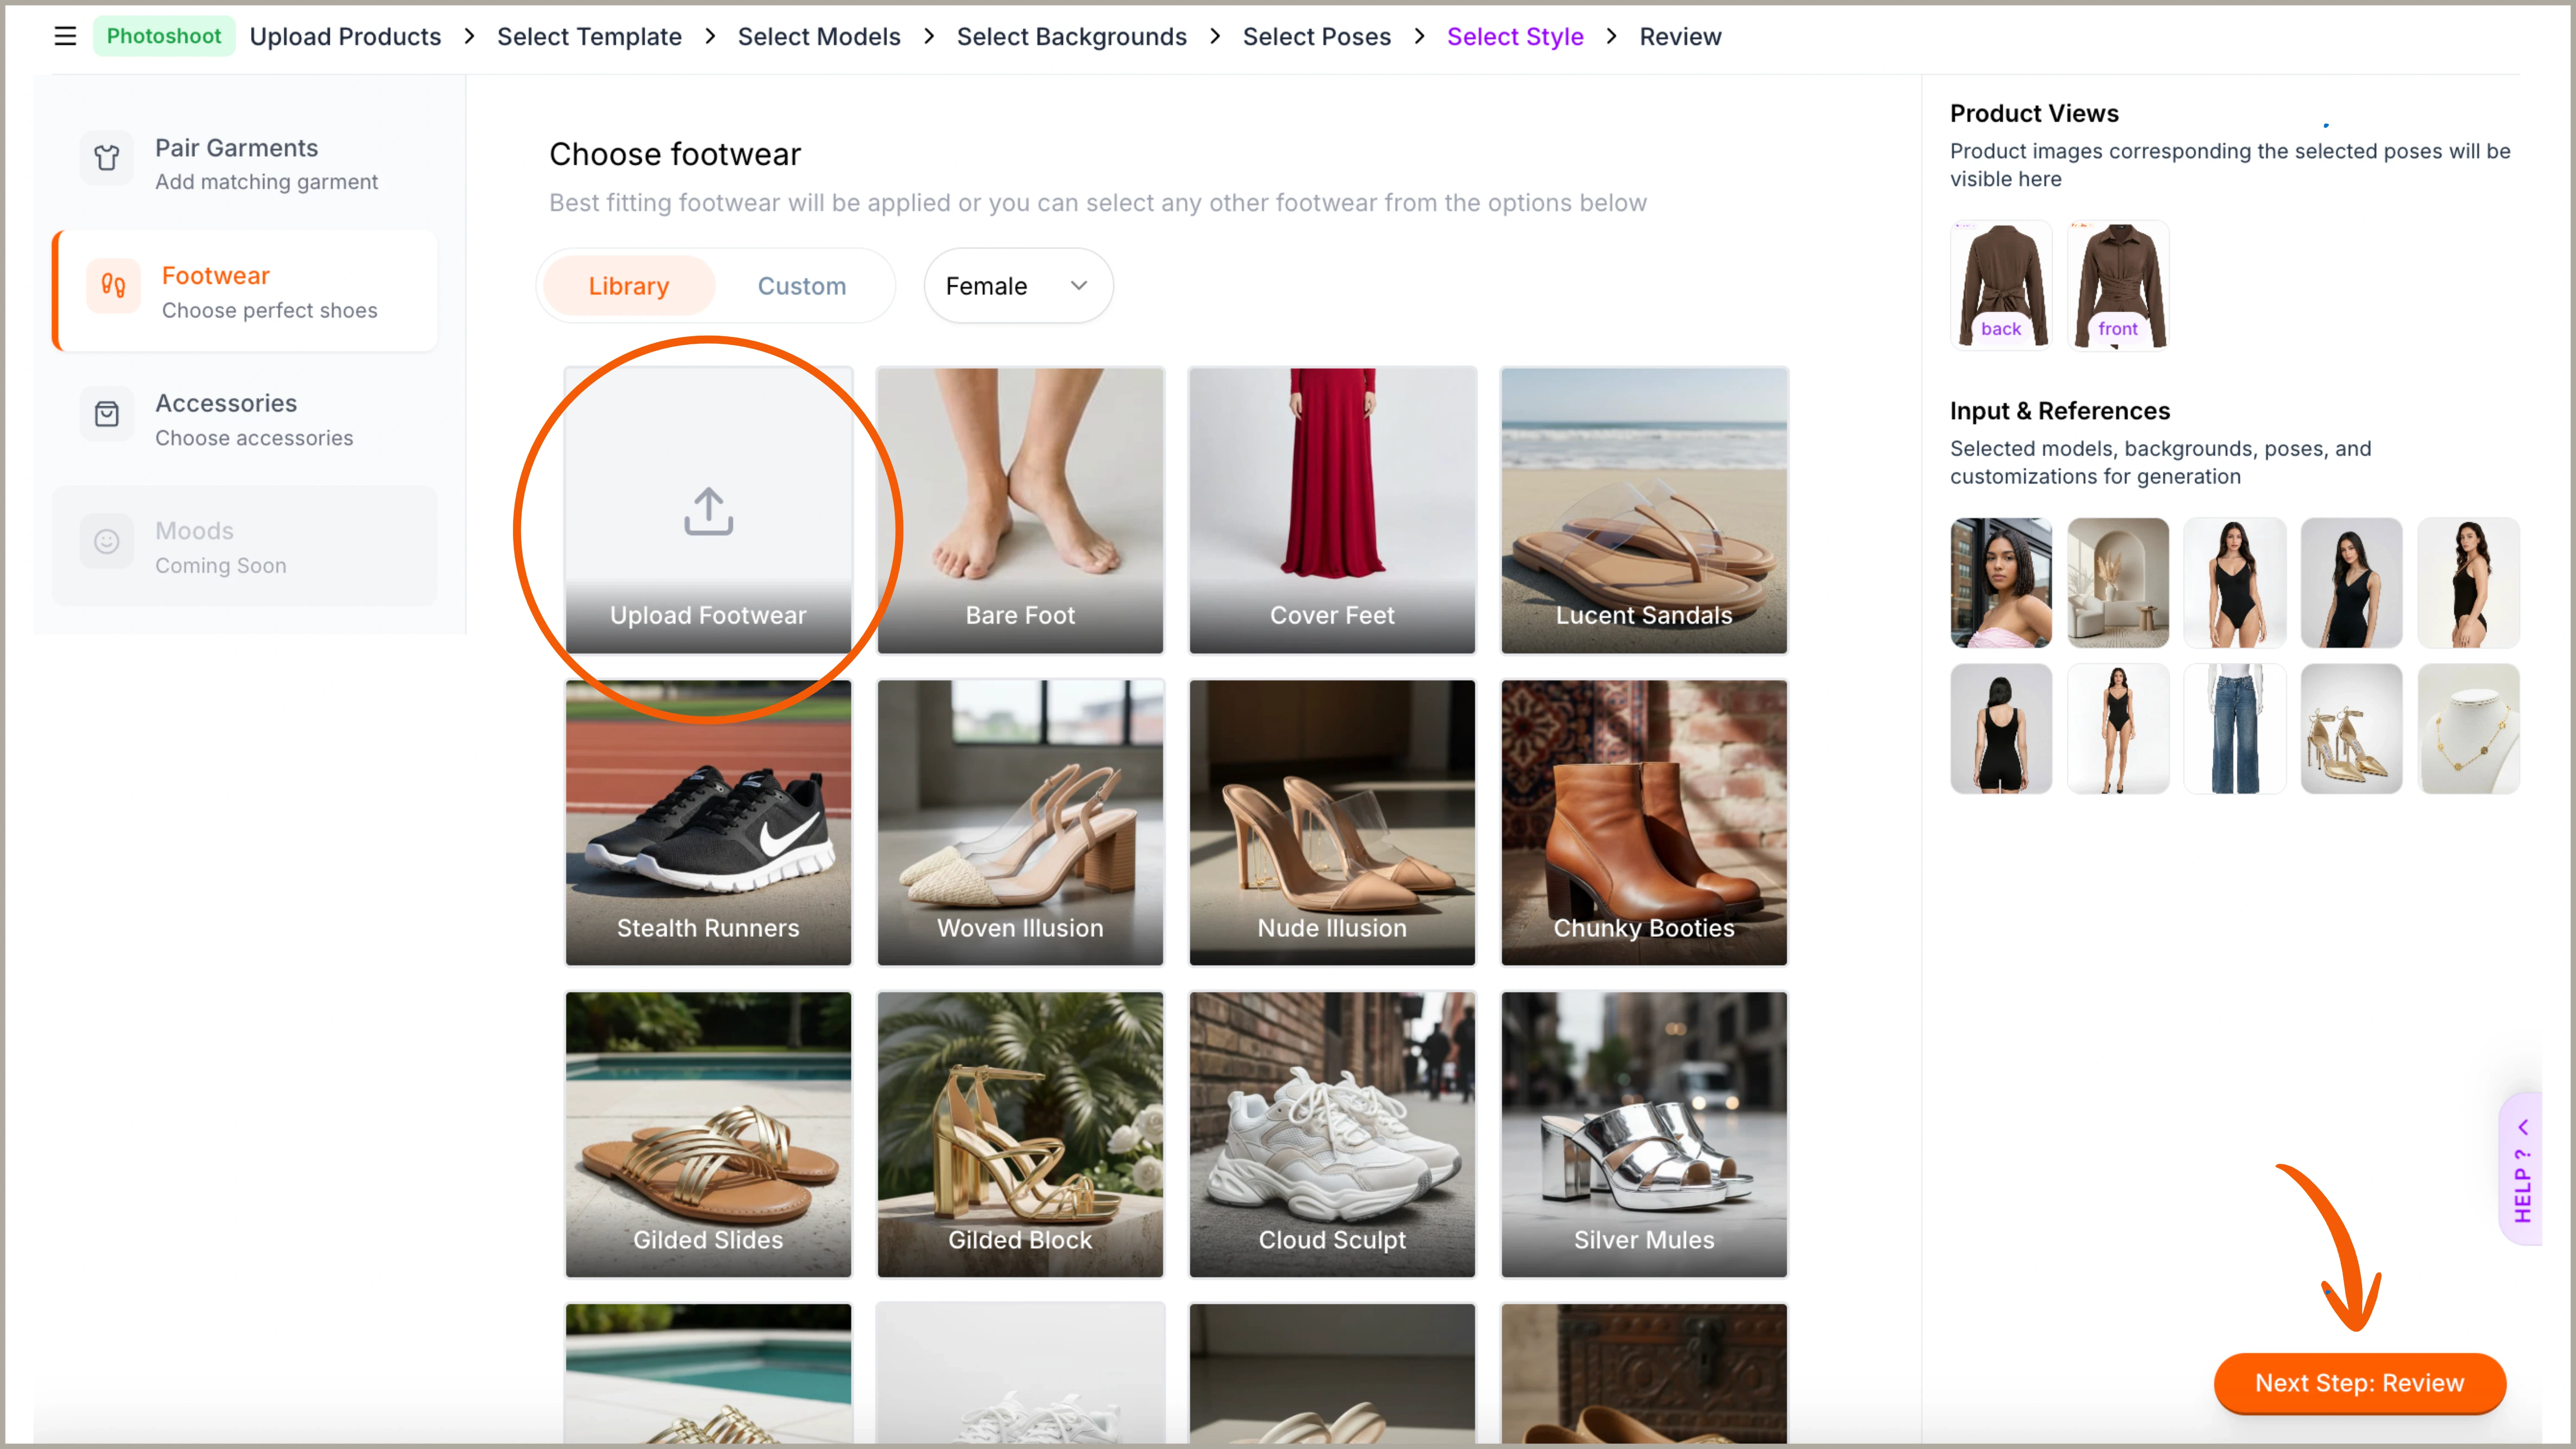Click chevron after Upload Products breadcrumb

(x=469, y=37)
